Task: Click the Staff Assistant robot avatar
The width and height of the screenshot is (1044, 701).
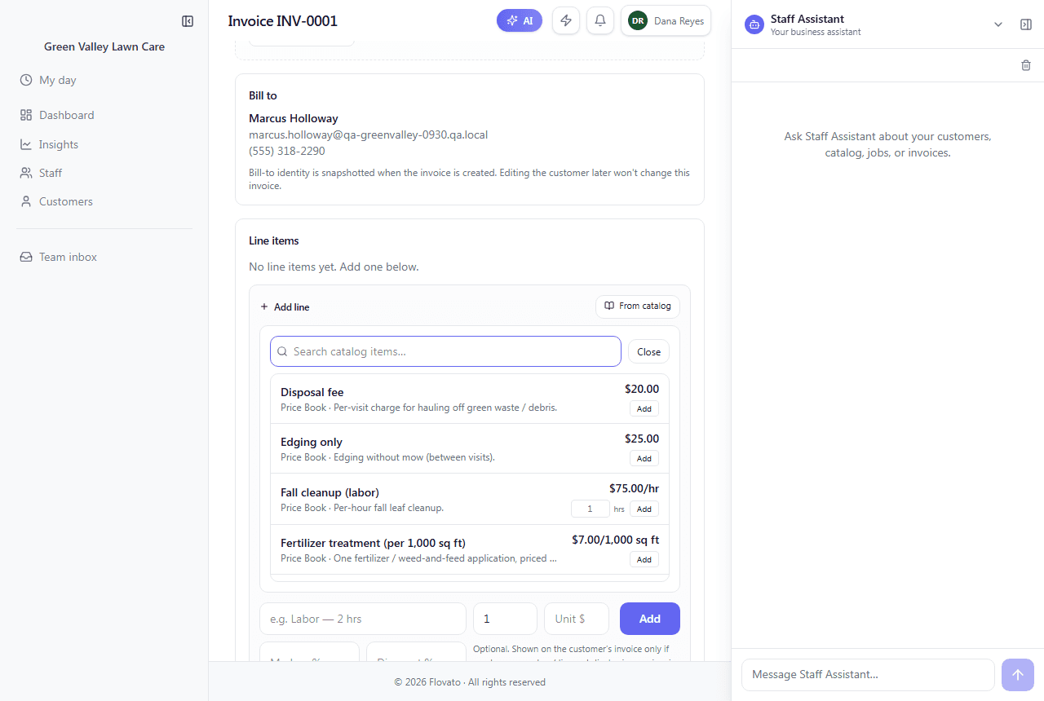Action: pos(754,24)
